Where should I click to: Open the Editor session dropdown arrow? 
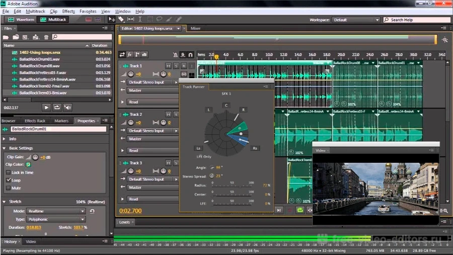coord(179,28)
